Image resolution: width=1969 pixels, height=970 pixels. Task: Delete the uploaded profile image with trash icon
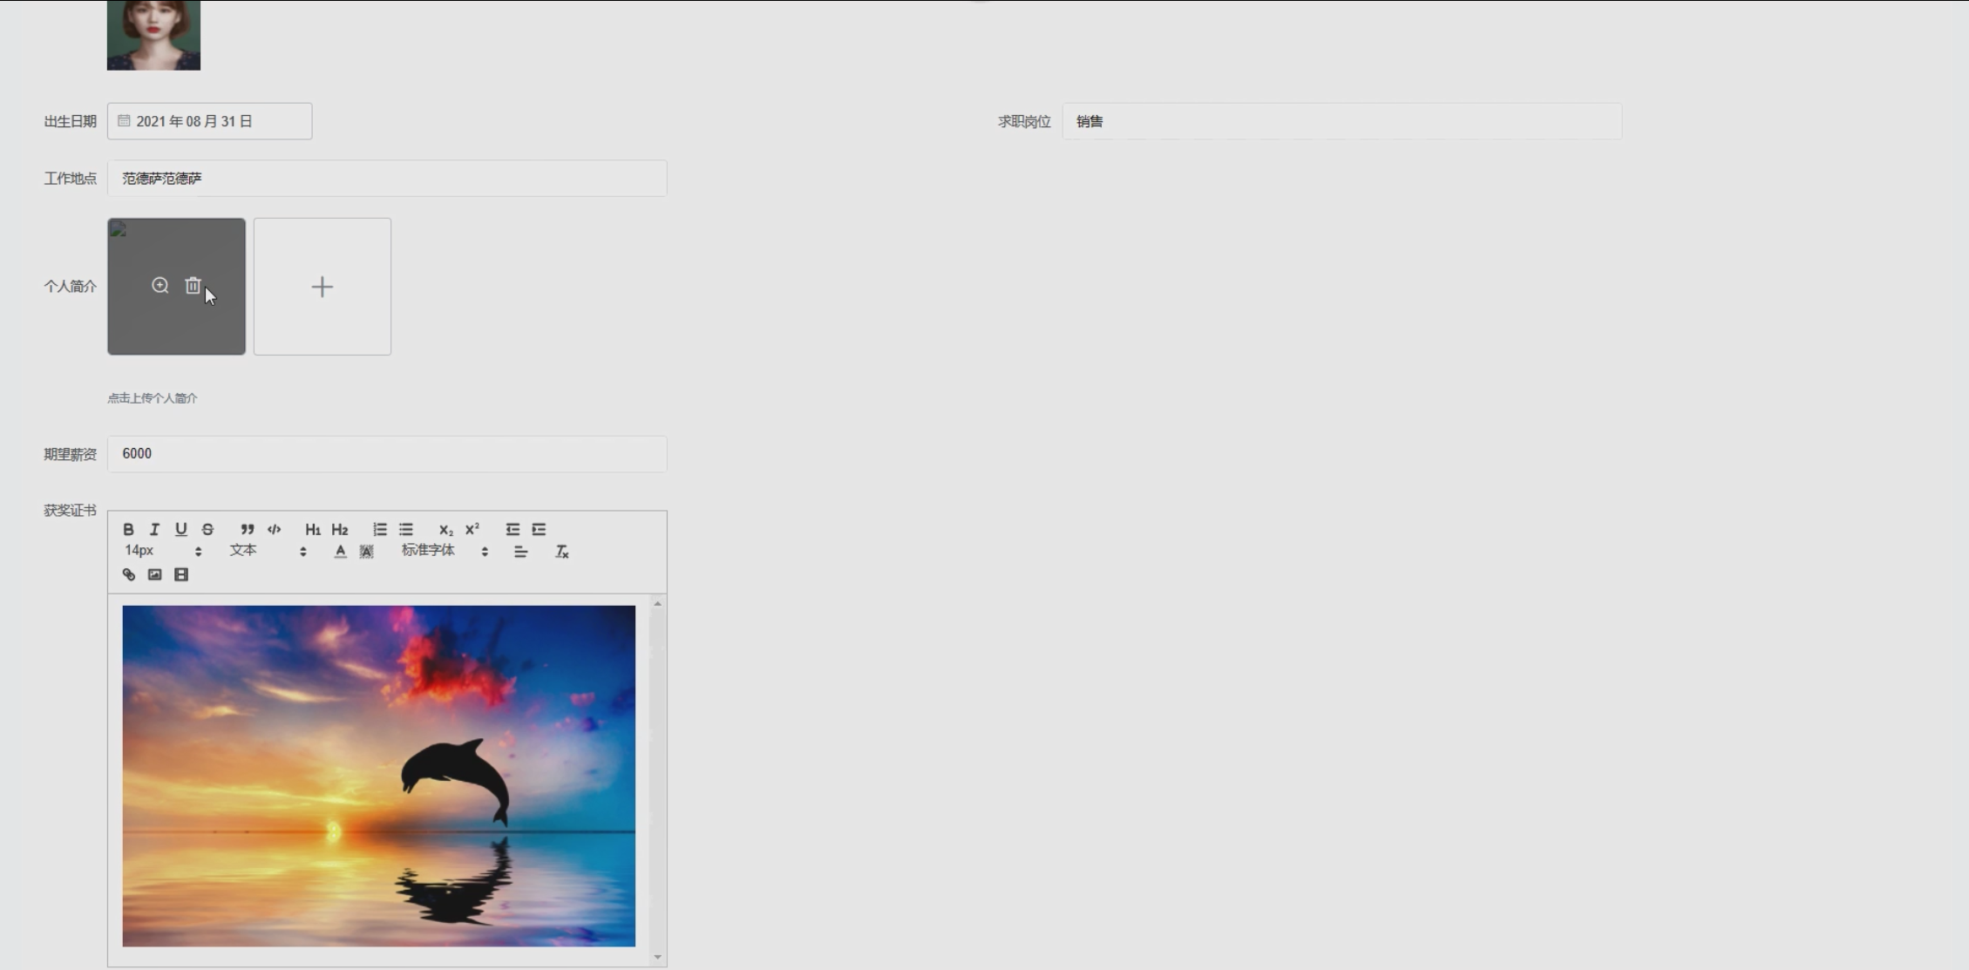coord(193,286)
